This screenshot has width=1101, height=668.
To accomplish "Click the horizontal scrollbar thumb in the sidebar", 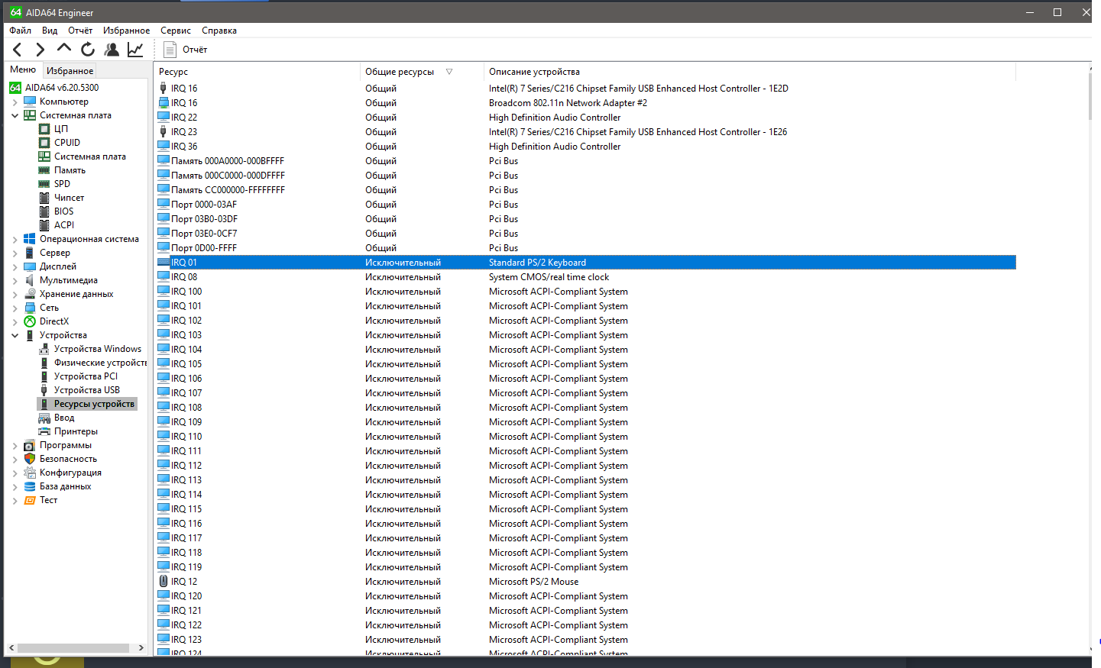I will (73, 648).
